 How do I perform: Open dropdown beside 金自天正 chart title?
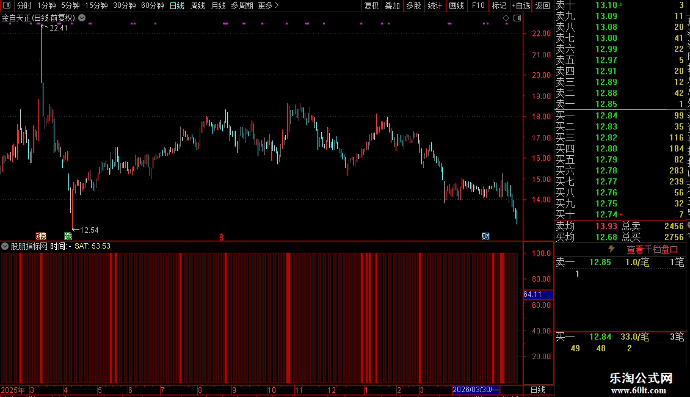click(x=82, y=18)
